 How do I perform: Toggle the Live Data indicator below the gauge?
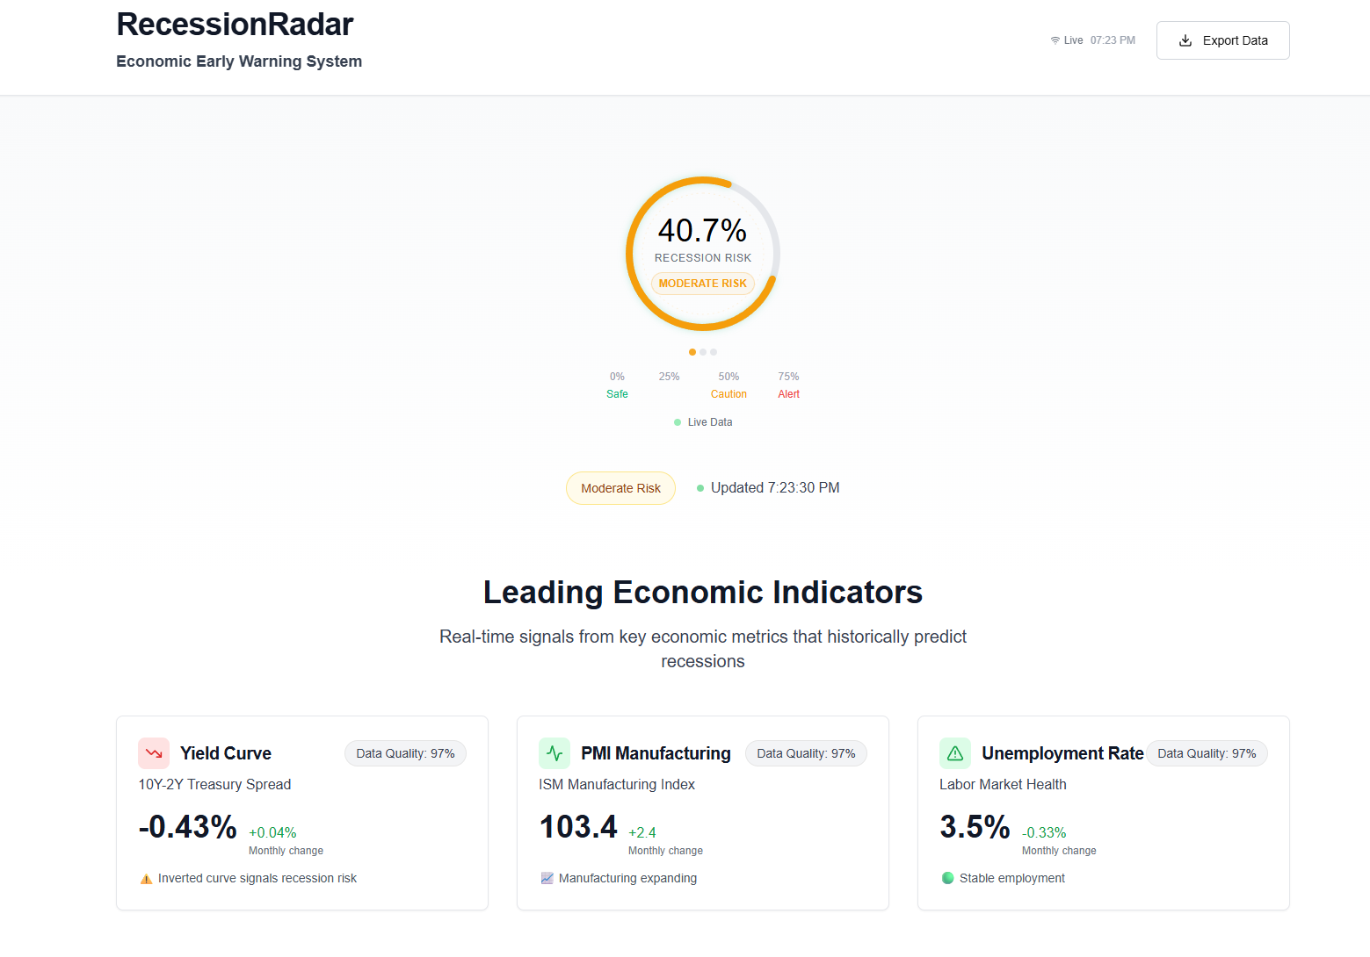pyautogui.click(x=703, y=422)
